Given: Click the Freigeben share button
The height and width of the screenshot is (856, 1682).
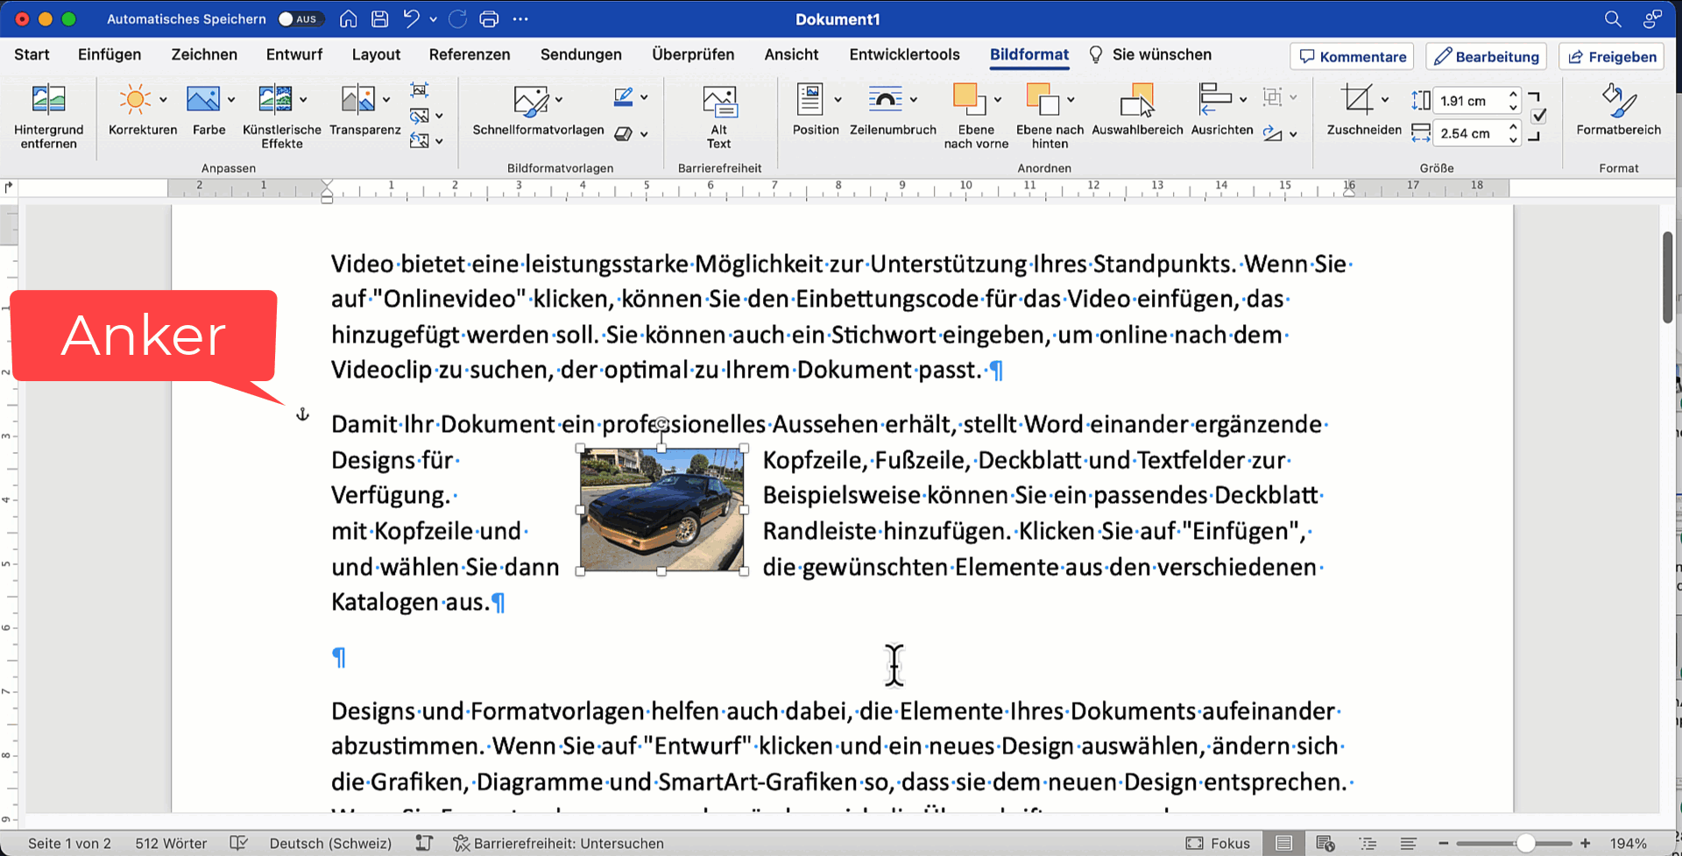Looking at the screenshot, I should 1612,56.
